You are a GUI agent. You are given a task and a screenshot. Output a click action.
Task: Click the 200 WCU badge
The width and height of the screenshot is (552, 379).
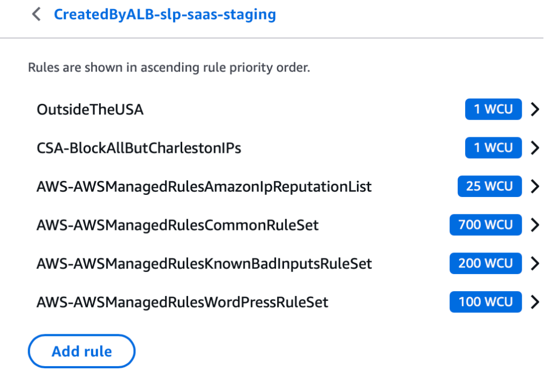point(486,264)
